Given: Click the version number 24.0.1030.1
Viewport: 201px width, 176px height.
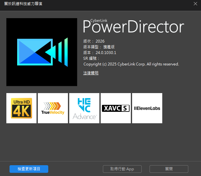Looking at the screenshot, I should [x=106, y=53].
